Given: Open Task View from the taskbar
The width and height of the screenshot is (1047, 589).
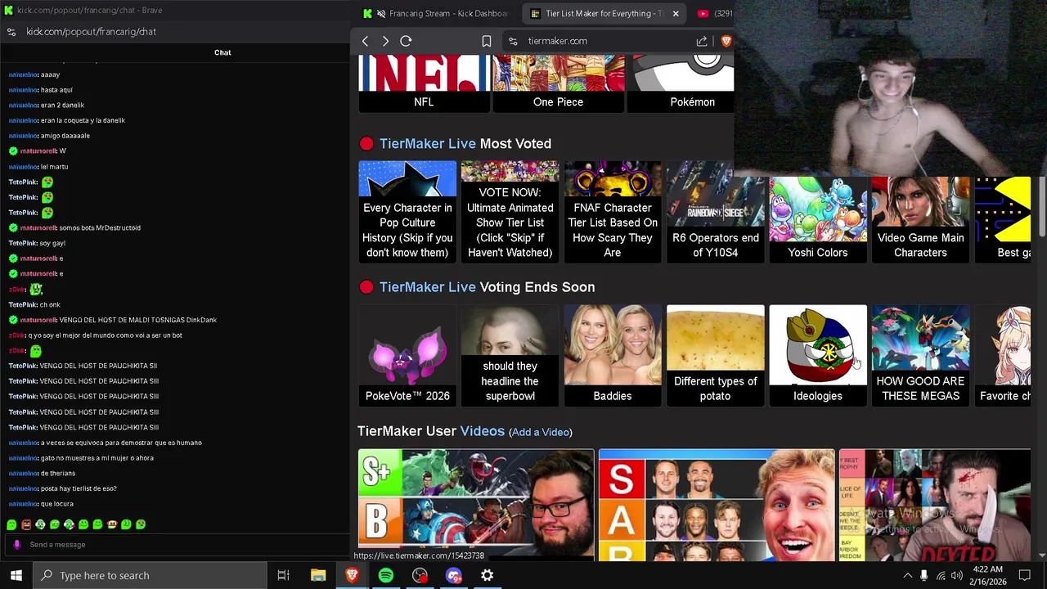Looking at the screenshot, I should click(x=283, y=576).
